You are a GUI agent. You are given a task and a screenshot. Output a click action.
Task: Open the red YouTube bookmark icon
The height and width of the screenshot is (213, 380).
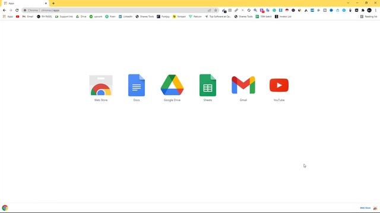coord(17,17)
